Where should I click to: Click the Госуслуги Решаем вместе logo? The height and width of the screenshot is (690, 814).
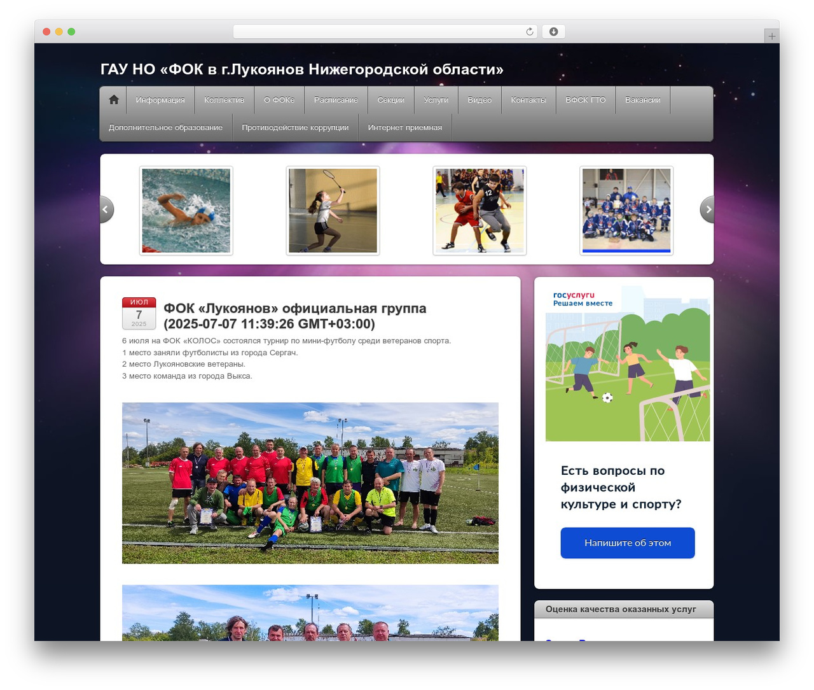(x=583, y=299)
